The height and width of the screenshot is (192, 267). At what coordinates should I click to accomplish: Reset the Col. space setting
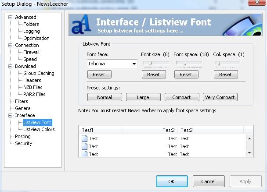pos(226,75)
